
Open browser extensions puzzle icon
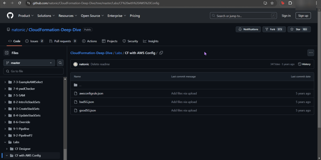pos(290,3)
